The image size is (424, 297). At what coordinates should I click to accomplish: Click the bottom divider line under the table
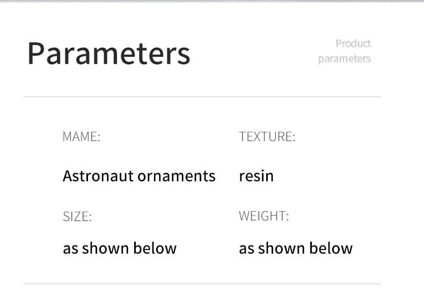(x=202, y=284)
